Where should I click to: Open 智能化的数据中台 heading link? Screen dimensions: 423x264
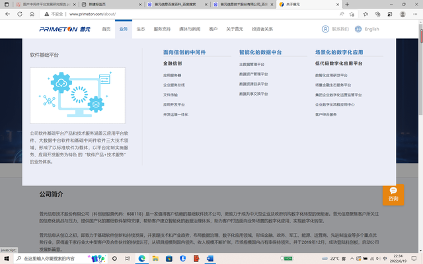260,52
